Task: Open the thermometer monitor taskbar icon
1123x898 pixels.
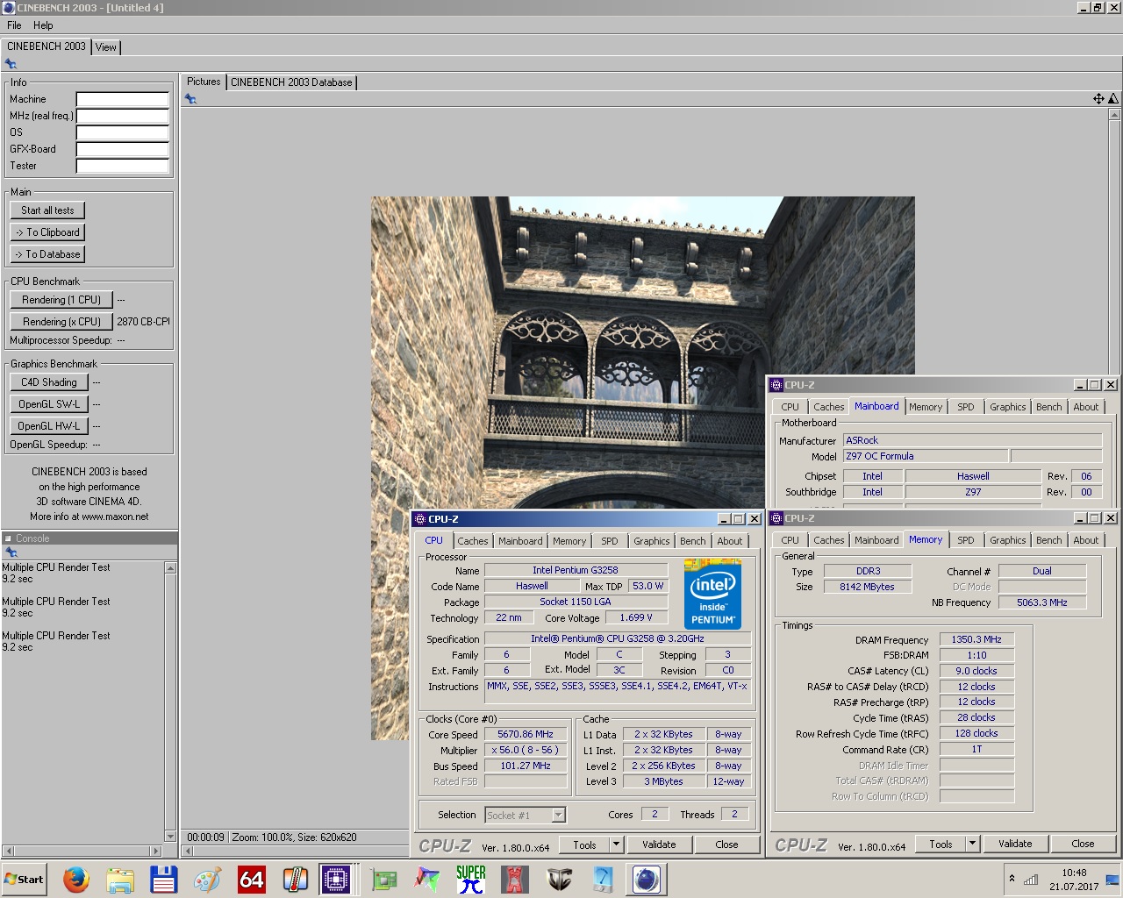Action: point(295,879)
